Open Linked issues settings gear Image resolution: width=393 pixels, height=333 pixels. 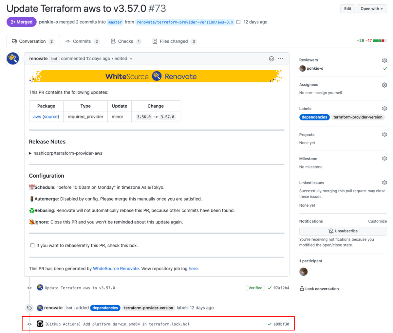point(384,183)
